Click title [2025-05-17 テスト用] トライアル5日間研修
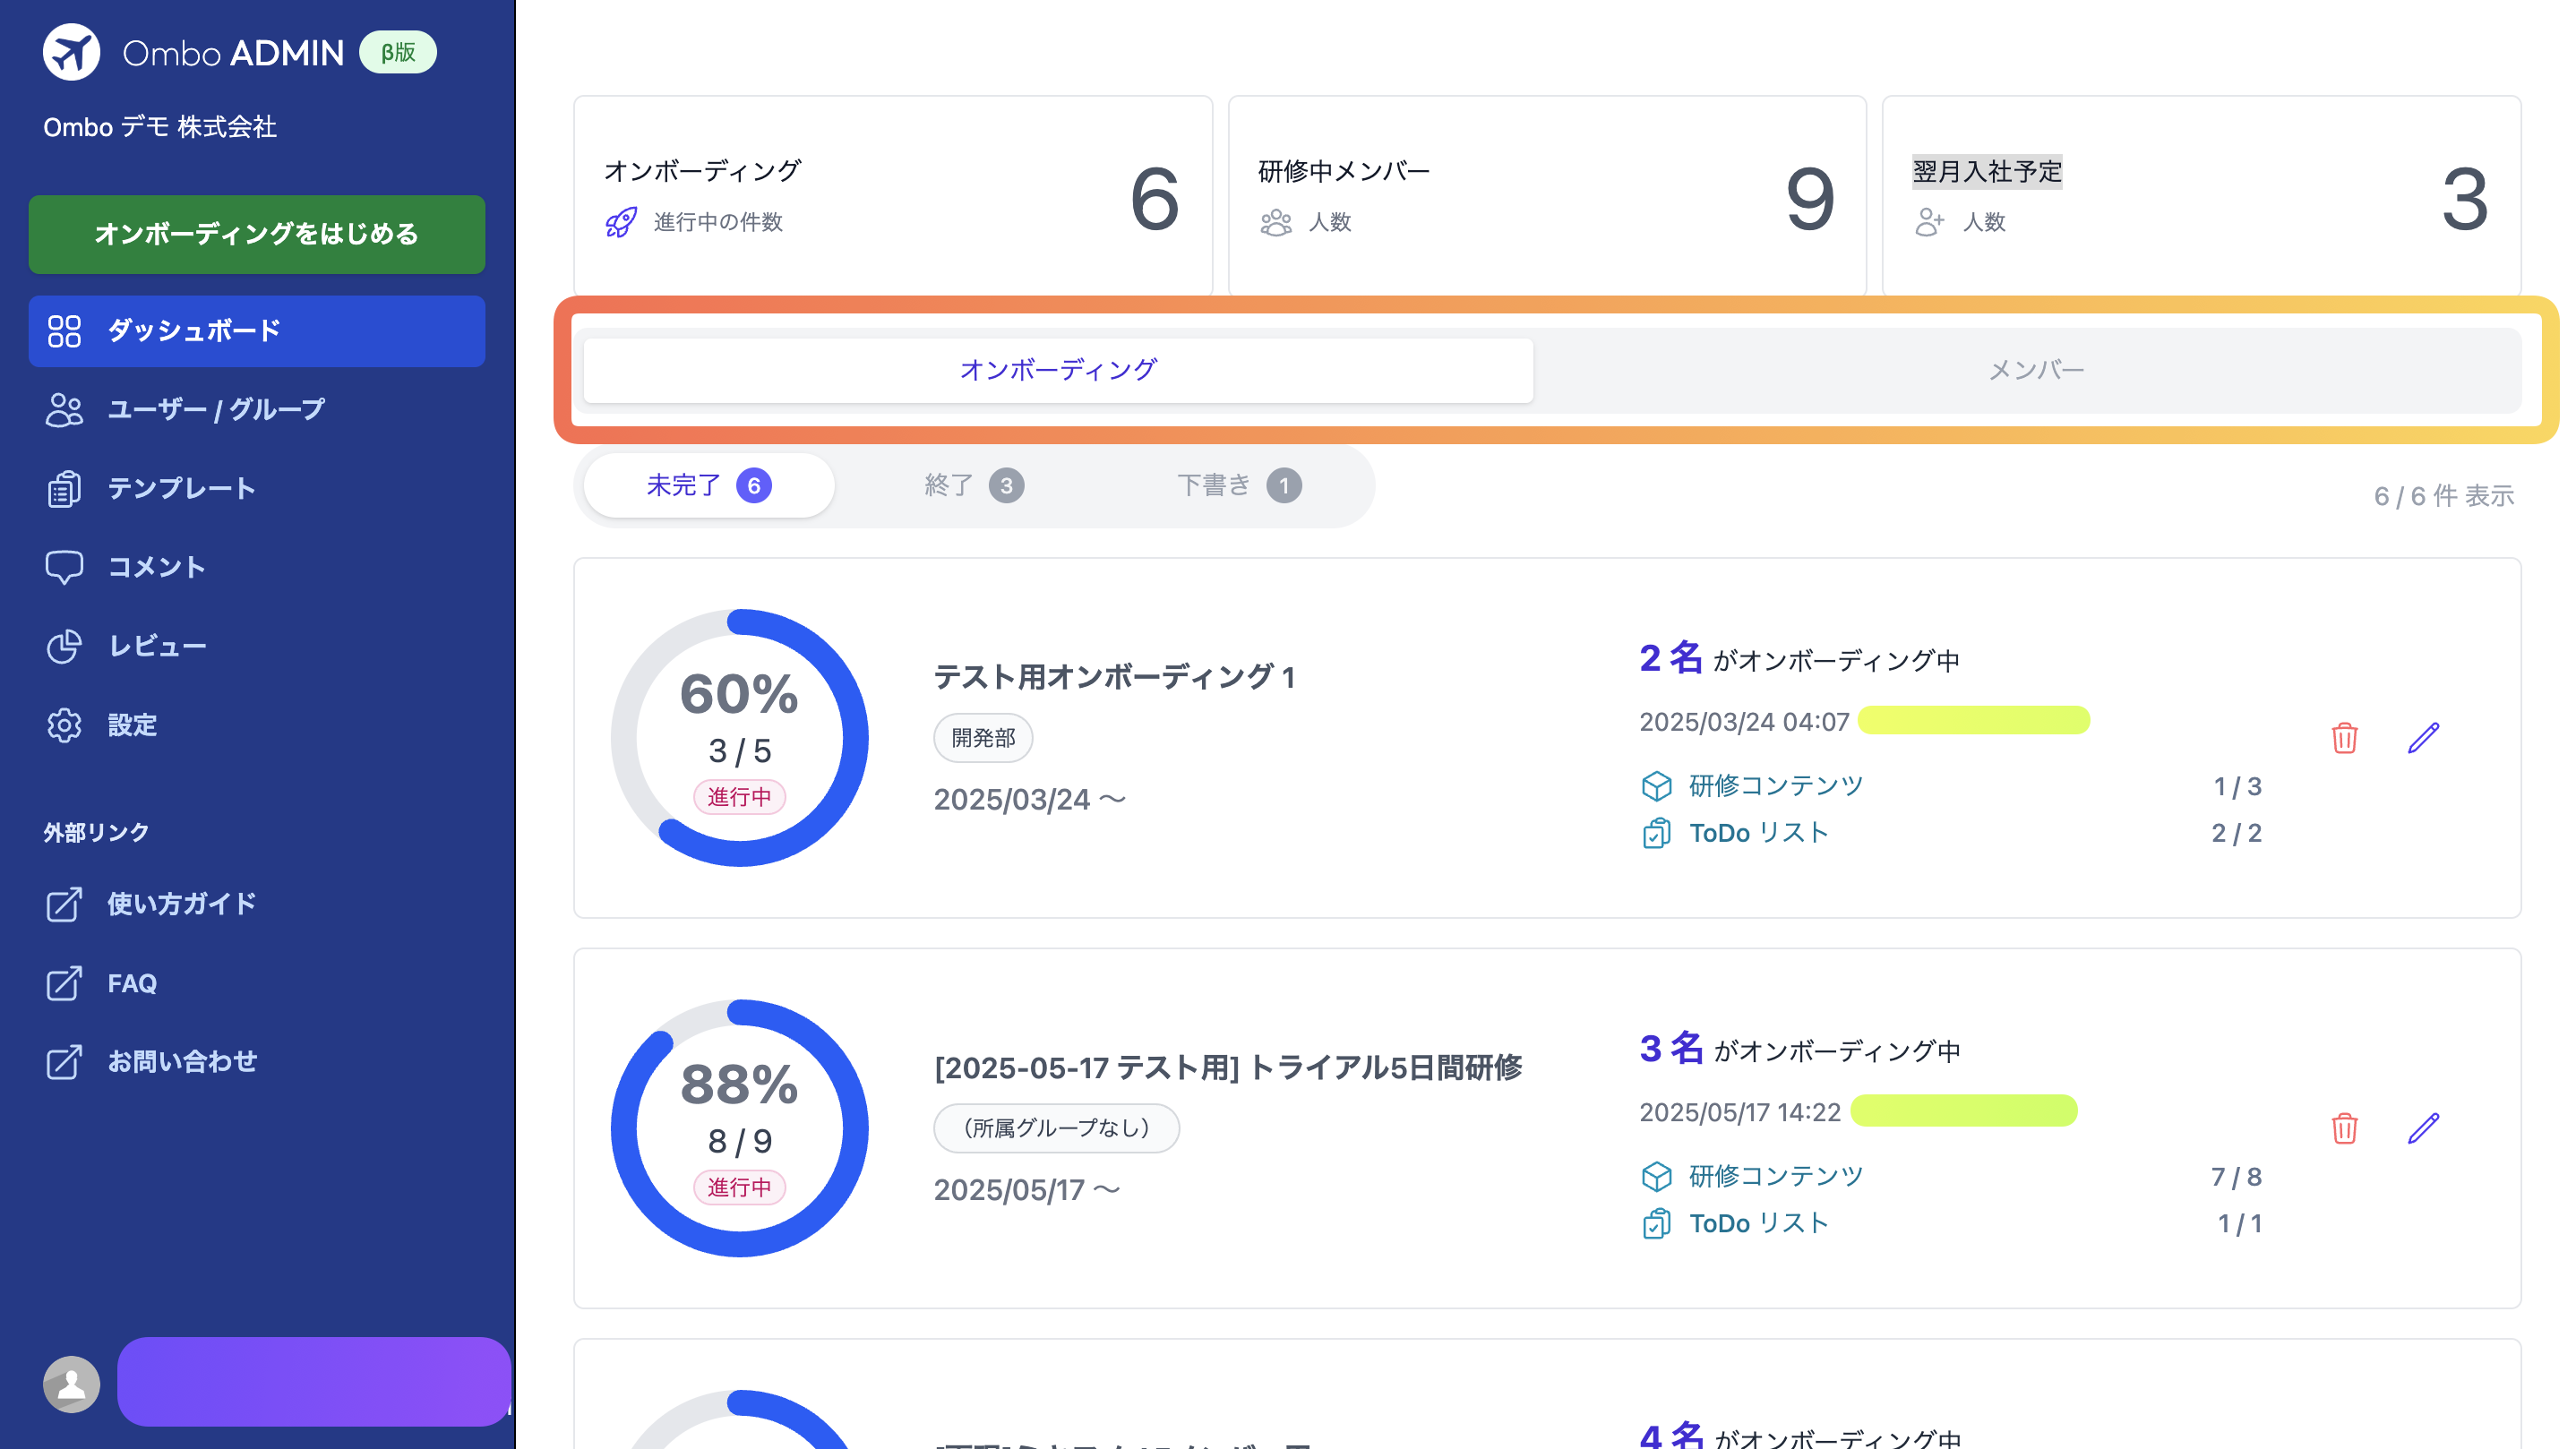 click(x=1228, y=1068)
